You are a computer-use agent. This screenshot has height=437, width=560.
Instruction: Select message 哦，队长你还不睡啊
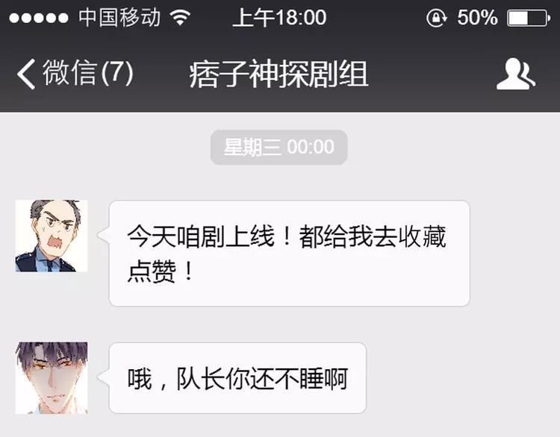(x=237, y=378)
